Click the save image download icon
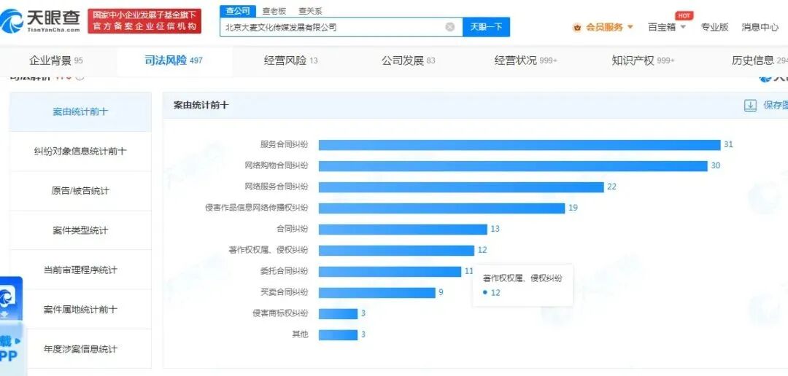 (x=750, y=106)
